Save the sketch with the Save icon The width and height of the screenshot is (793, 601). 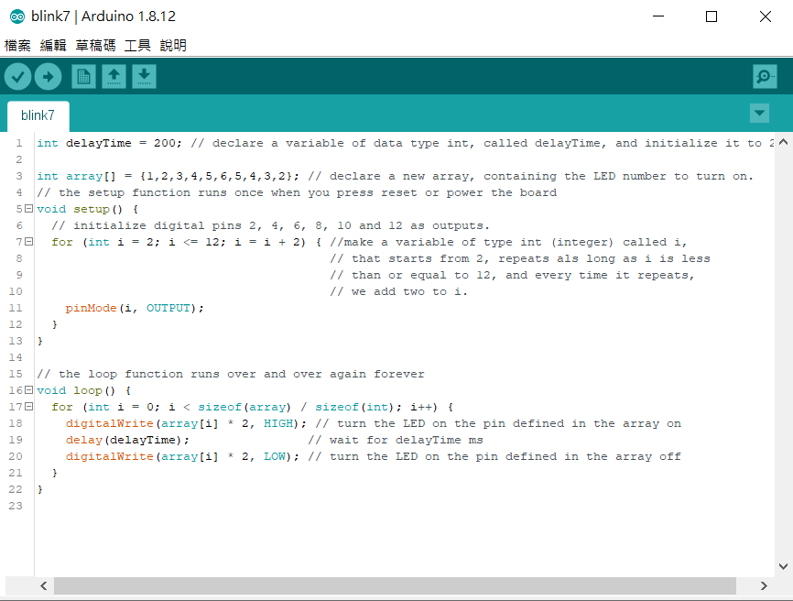click(x=144, y=77)
